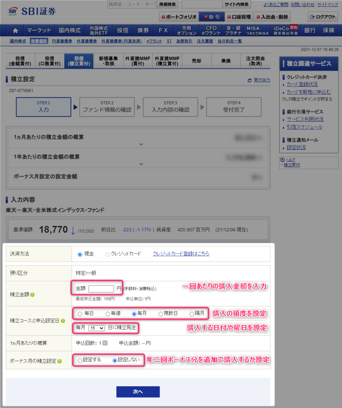
Task: Choose 隔月 accumulation frequency
Action: 192,314
